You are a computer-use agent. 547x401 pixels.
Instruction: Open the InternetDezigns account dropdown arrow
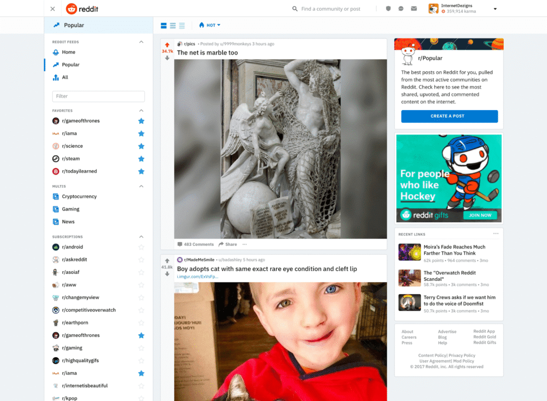tap(495, 9)
